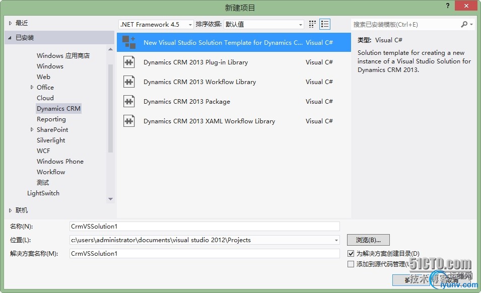481x293 pixels.
Task: Enable 添加到源代码管理 checkbox
Action: tap(351, 264)
